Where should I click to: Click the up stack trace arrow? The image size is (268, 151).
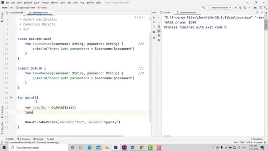tap(159, 18)
